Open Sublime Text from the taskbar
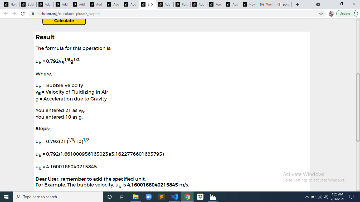Viewport: 360px width, 202px height. 161,197
